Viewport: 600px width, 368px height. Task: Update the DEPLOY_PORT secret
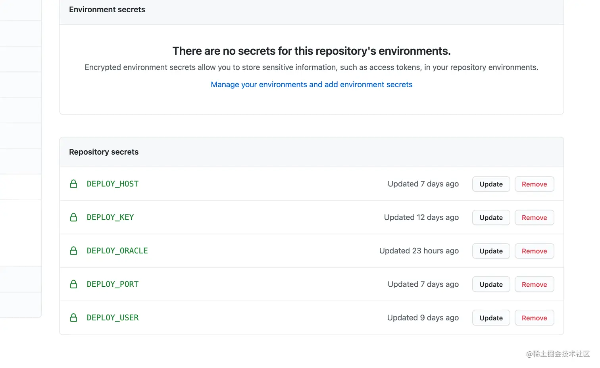[x=491, y=284]
